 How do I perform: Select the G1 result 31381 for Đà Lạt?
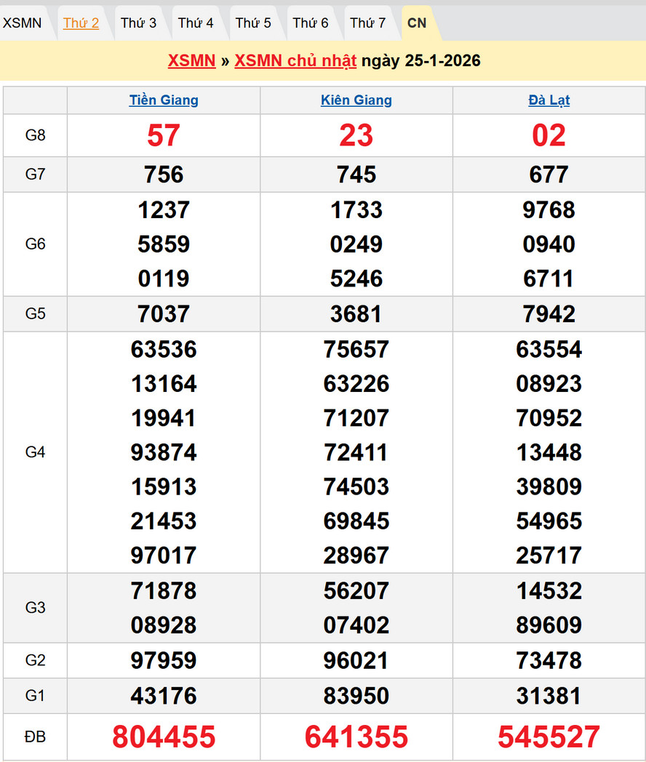coord(549,696)
